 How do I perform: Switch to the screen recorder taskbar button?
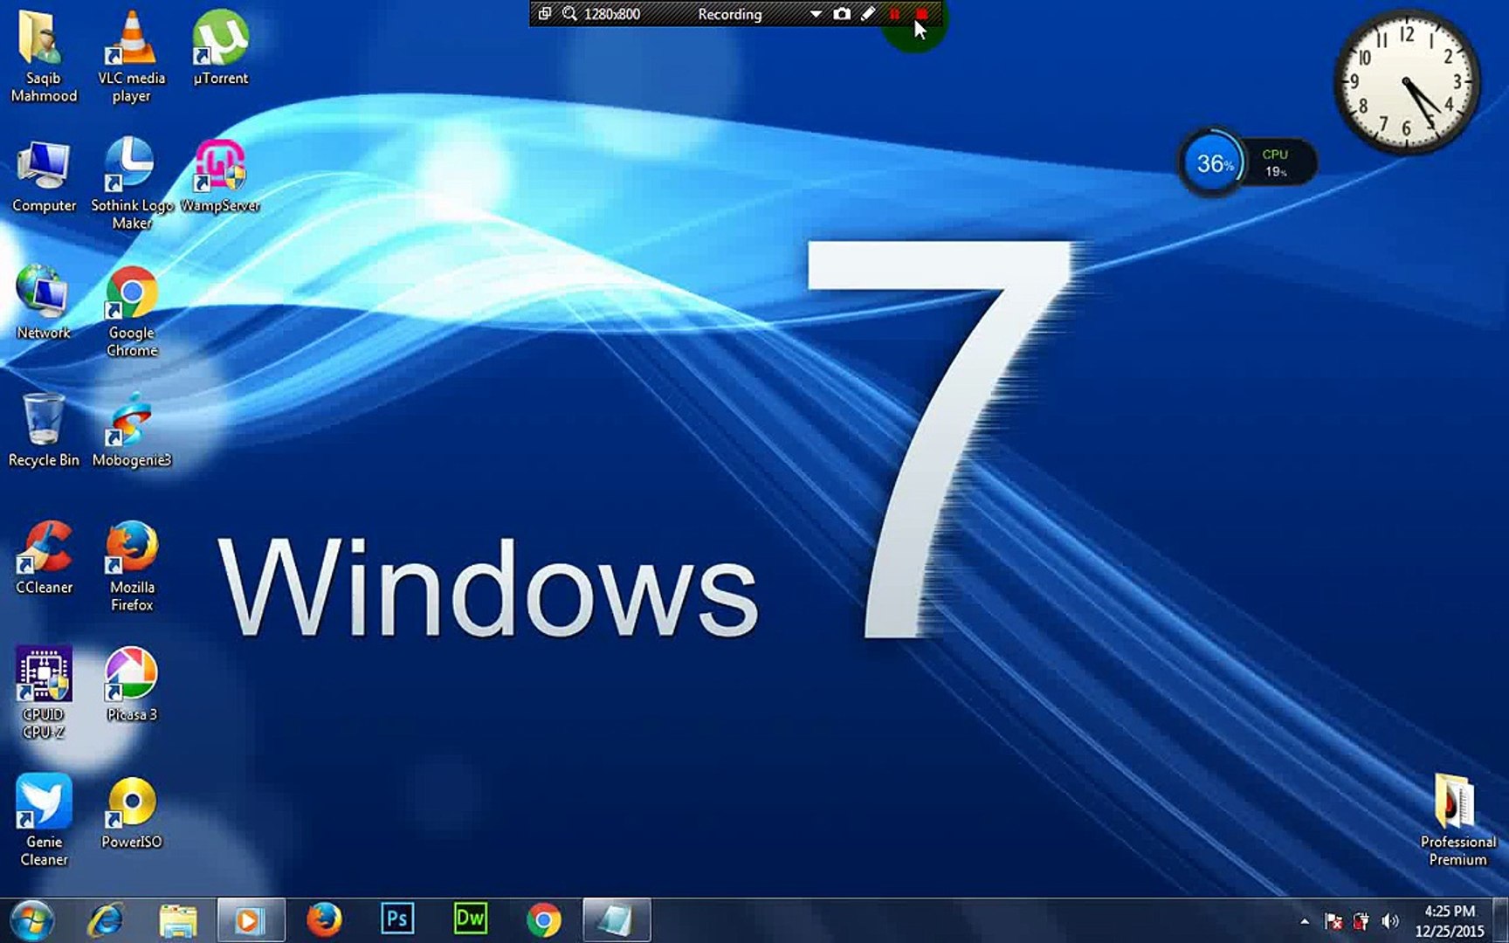coord(617,920)
